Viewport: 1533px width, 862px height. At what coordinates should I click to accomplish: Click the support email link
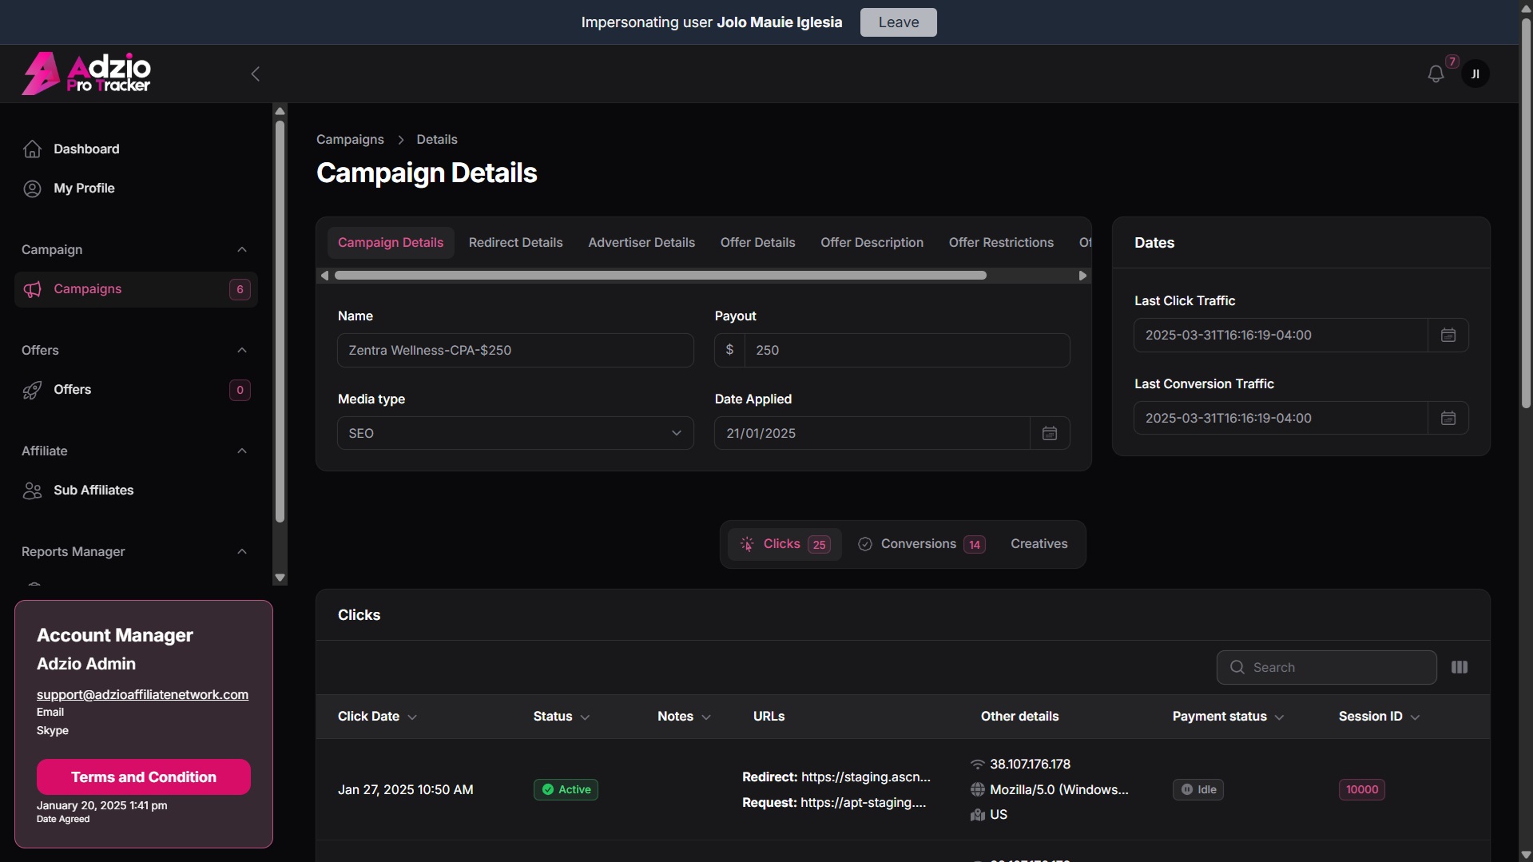142,695
